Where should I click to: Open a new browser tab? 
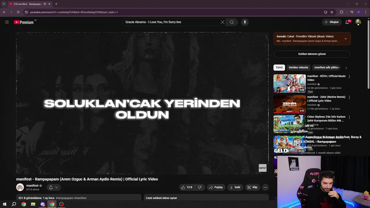pyautogui.click(x=56, y=4)
